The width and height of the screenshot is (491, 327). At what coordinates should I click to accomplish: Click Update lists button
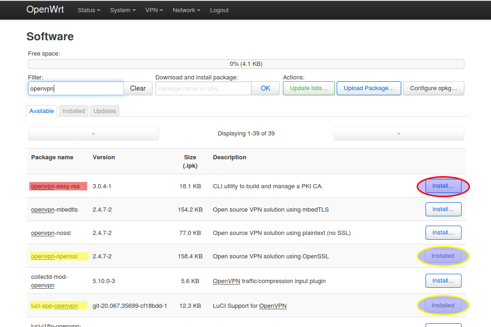[309, 88]
